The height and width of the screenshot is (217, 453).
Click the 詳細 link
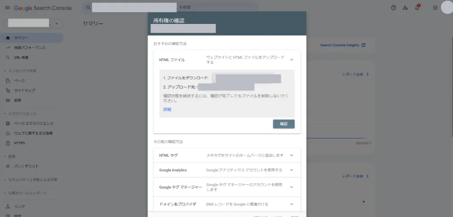tap(167, 109)
